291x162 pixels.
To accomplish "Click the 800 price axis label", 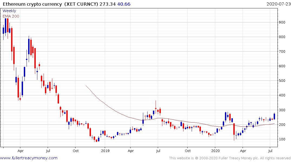I will [x=282, y=37].
